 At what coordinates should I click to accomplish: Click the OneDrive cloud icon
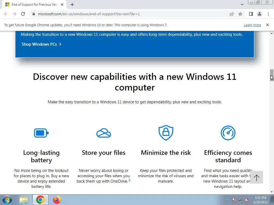(104, 133)
